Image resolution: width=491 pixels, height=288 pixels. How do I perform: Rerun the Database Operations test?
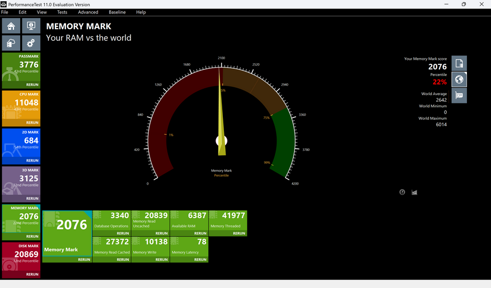click(123, 233)
